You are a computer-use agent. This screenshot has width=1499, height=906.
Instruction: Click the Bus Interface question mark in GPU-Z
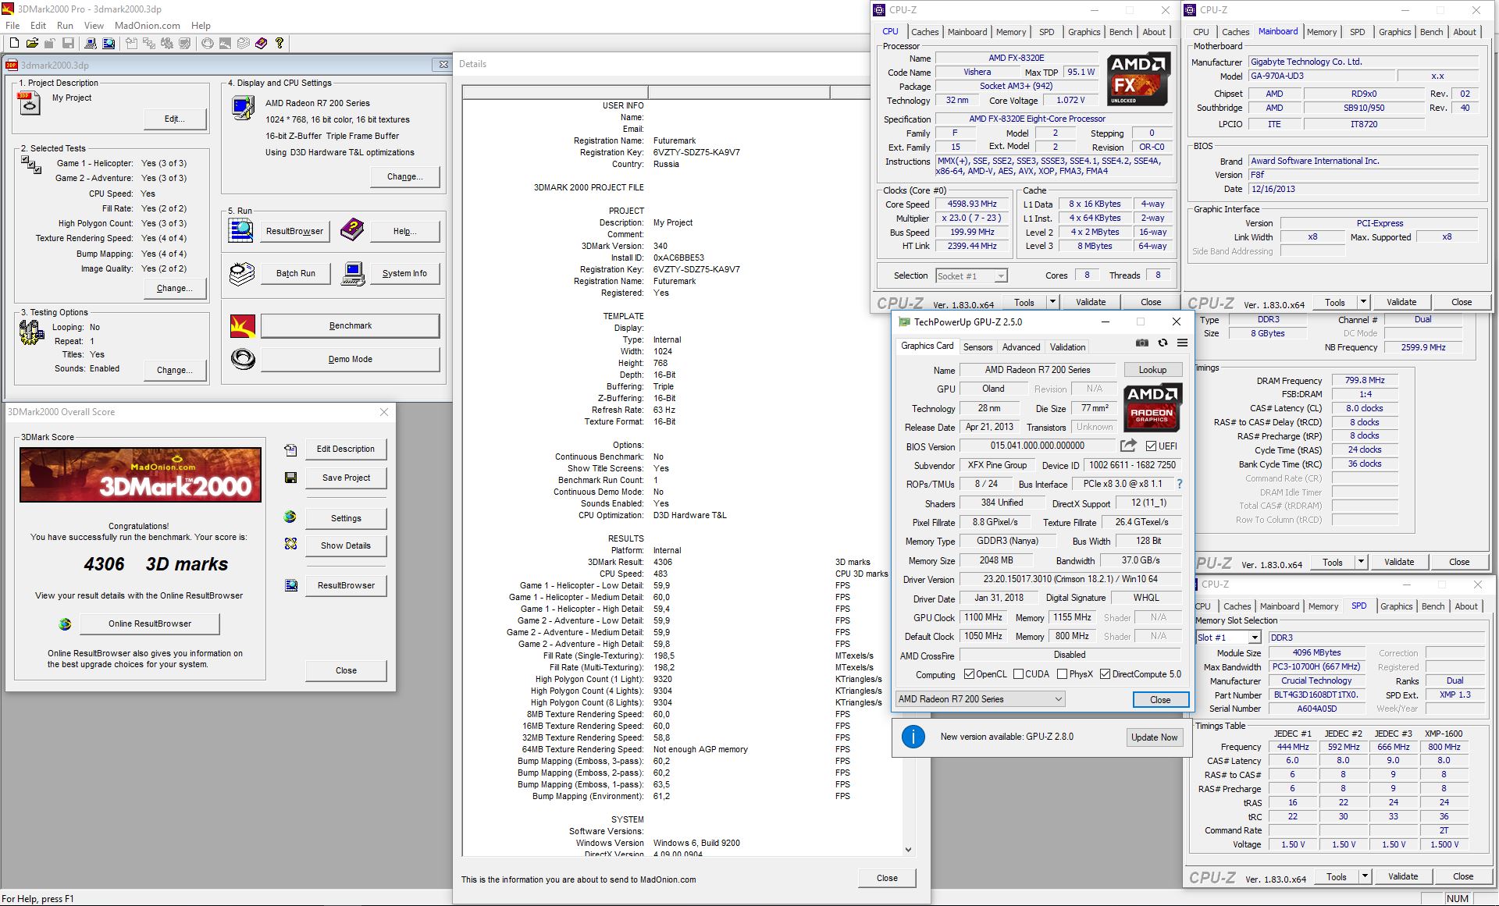[x=1179, y=484]
